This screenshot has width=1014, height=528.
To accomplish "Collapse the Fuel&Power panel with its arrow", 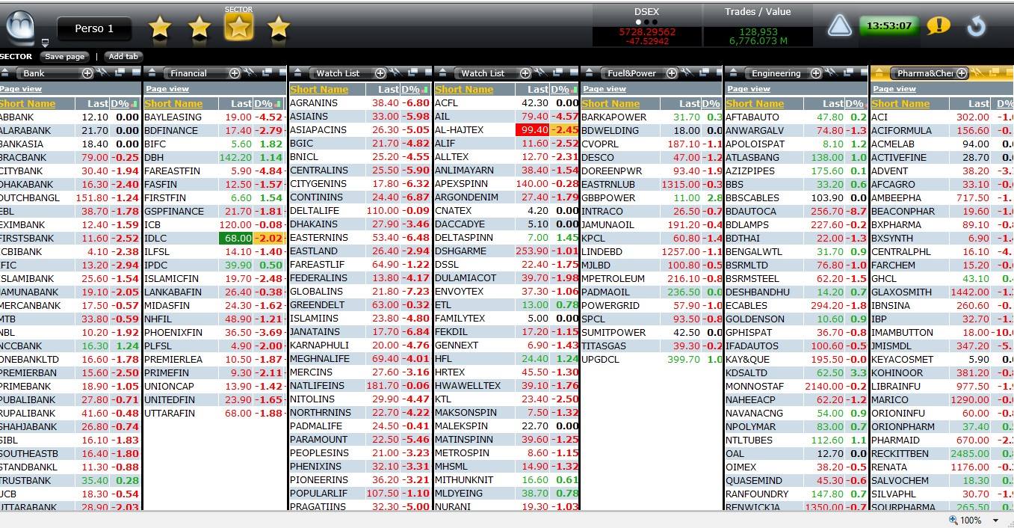I will click(x=589, y=73).
